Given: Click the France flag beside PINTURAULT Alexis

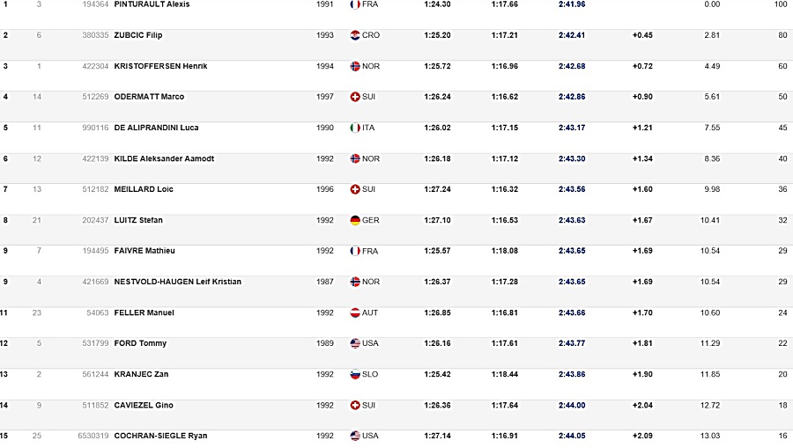Looking at the screenshot, I should click(355, 4).
